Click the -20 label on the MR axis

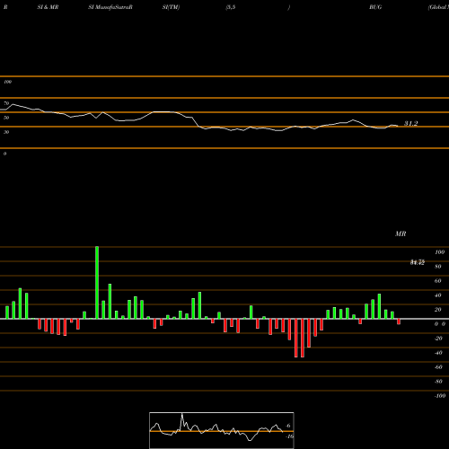click(x=438, y=339)
